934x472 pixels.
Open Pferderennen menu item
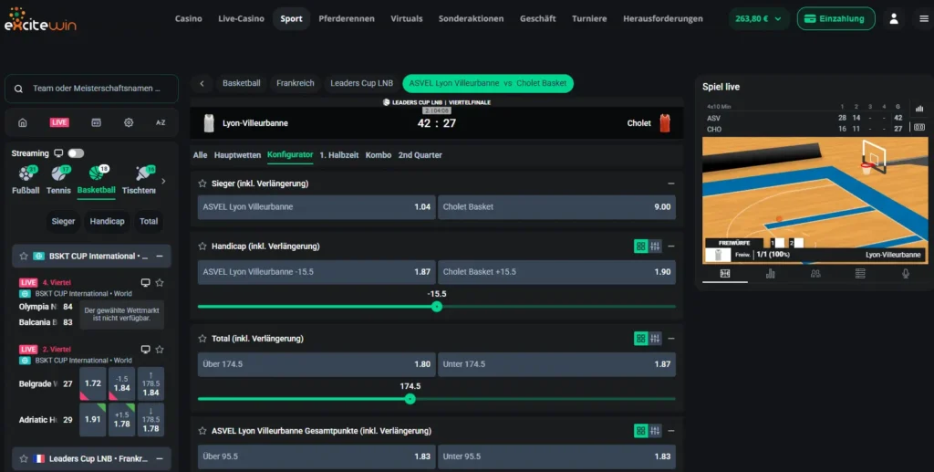click(347, 18)
